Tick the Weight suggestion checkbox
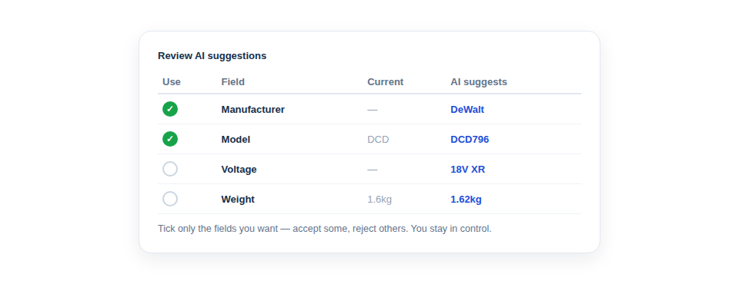This screenshot has width=739, height=284. 170,199
